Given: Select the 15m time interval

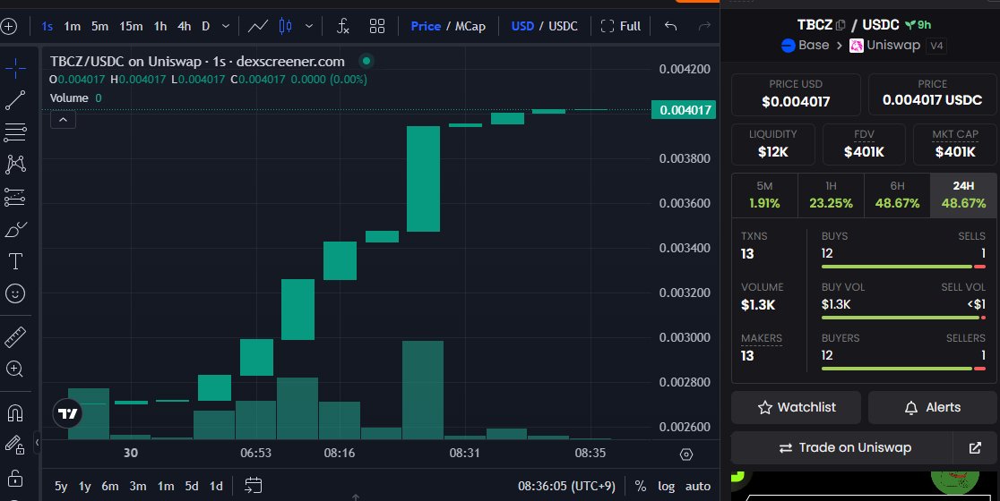Looking at the screenshot, I should click(x=131, y=26).
